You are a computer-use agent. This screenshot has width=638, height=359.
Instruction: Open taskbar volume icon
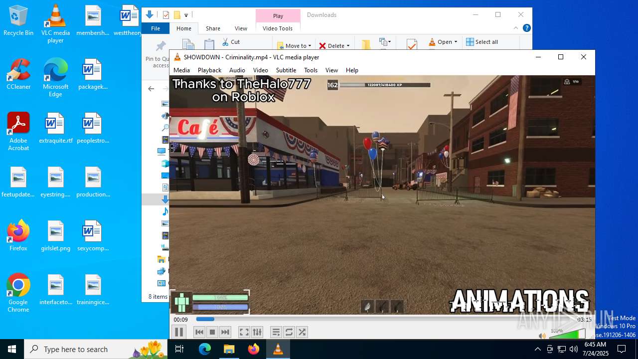[574, 349]
